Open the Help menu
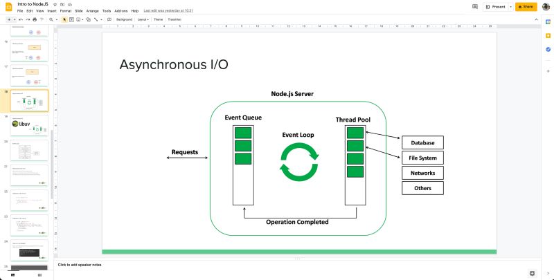Viewport: 554px width, 280px height. point(135,11)
